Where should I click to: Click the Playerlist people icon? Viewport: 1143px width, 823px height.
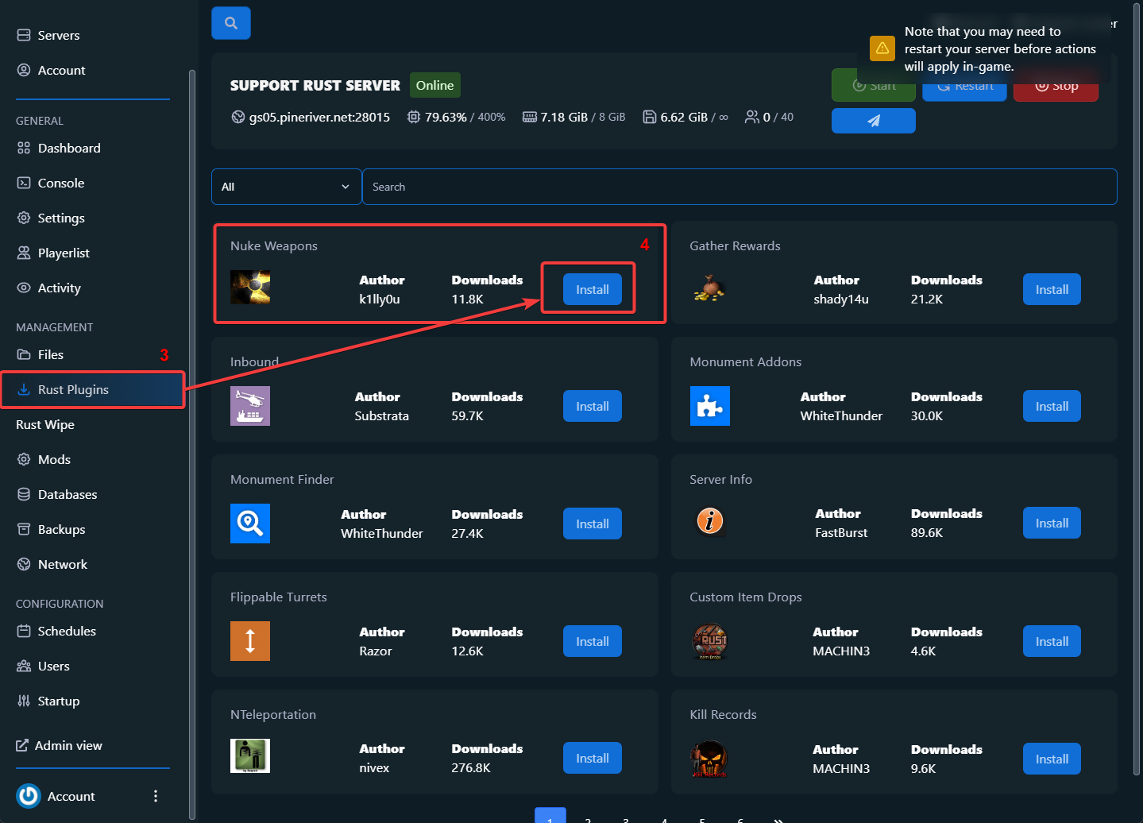click(x=24, y=253)
